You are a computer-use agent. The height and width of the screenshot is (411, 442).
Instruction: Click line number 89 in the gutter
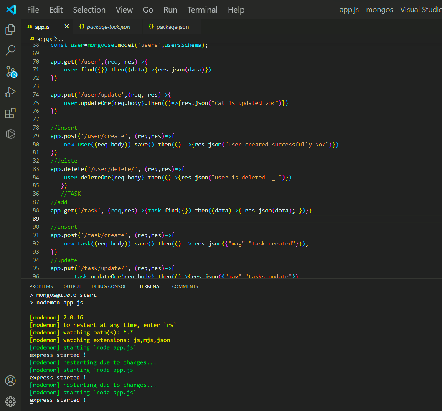36,219
